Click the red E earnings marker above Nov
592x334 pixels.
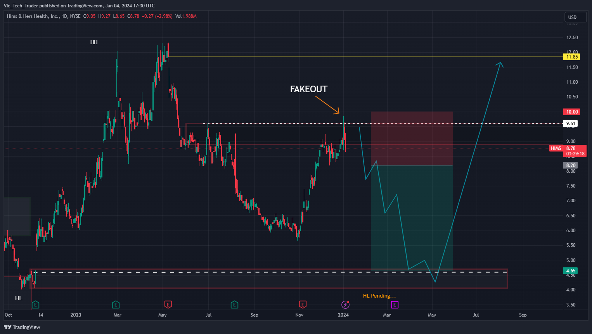click(303, 305)
